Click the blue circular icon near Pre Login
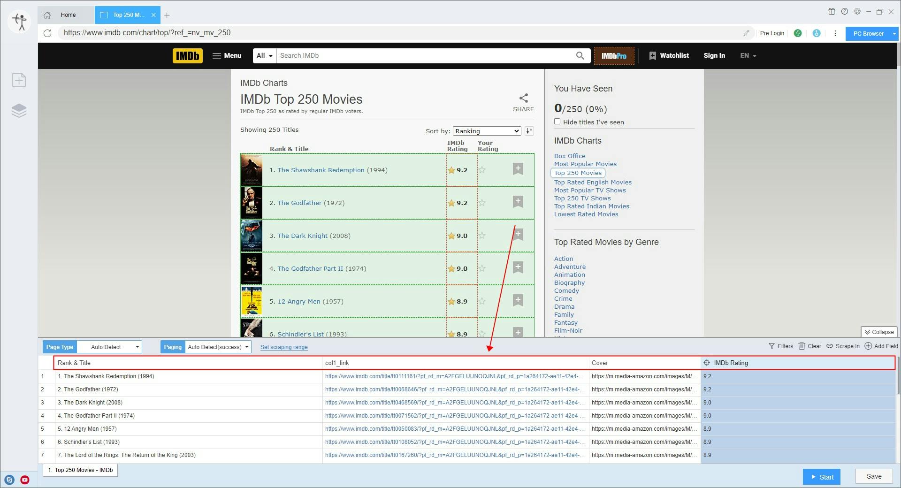 (x=817, y=33)
